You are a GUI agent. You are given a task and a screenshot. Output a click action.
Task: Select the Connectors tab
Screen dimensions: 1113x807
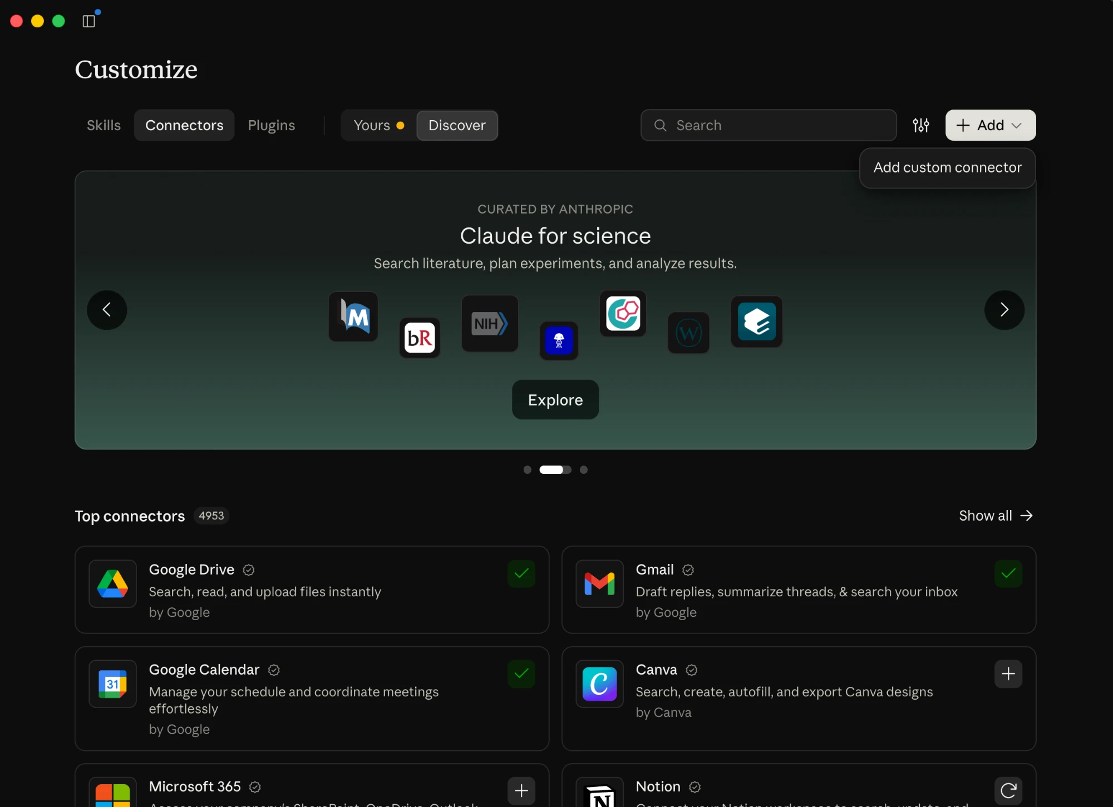[184, 125]
